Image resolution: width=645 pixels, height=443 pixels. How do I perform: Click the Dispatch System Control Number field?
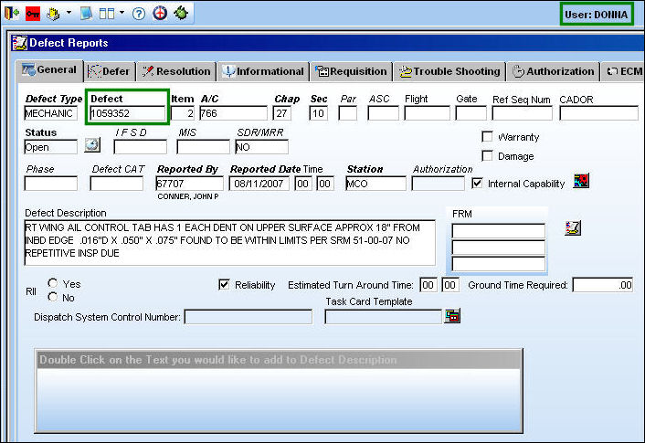coord(248,317)
